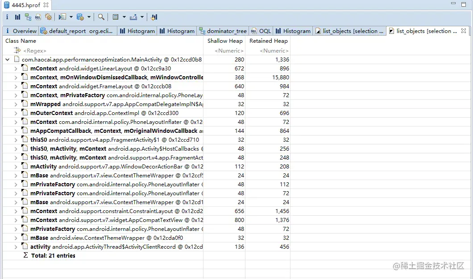
Task: Expand the mOnWindowDismissedCallback row
Action: point(16,78)
